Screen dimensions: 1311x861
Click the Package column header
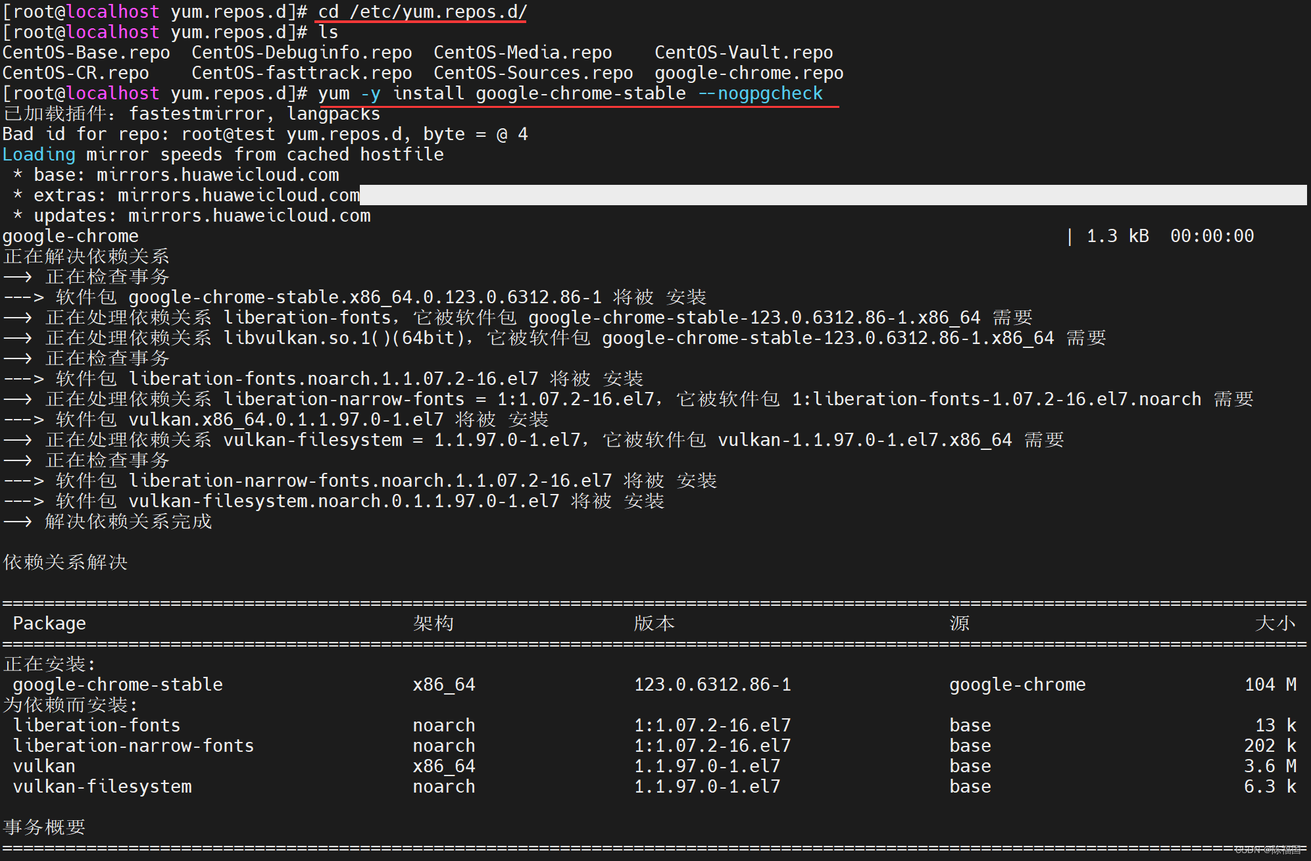click(49, 624)
